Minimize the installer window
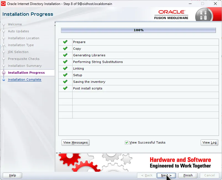Image resolution: width=222 pixels, height=180 pixels. point(190,4)
